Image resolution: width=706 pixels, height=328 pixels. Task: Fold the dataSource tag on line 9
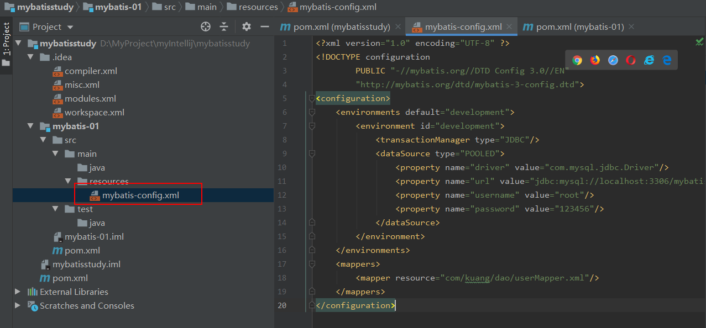pos(312,154)
